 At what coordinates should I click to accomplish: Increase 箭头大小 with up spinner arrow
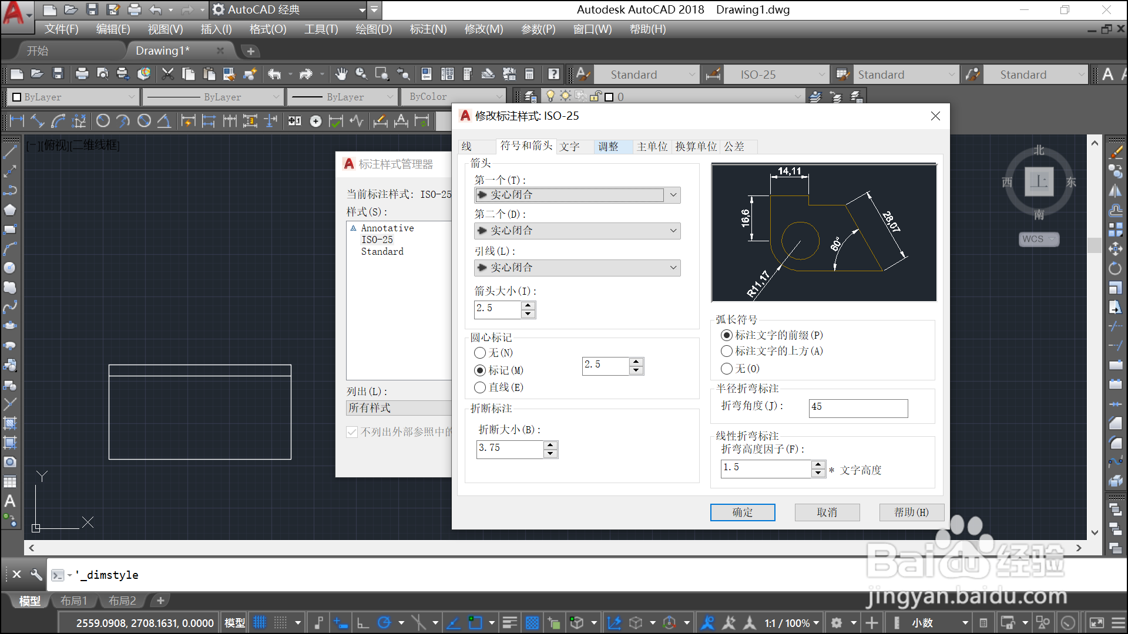point(528,305)
